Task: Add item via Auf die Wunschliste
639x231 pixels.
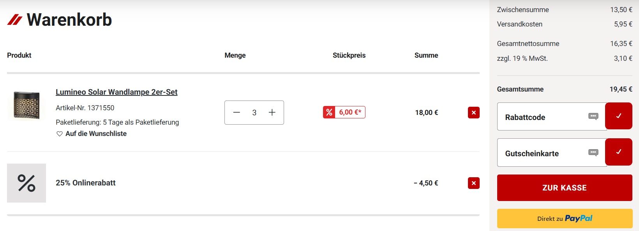Action: click(96, 134)
